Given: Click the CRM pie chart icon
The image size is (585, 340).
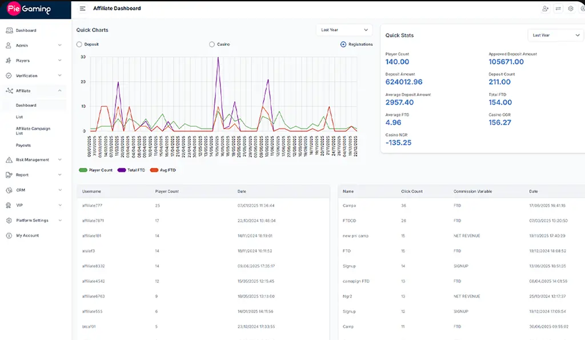Looking at the screenshot, I should coord(9,190).
